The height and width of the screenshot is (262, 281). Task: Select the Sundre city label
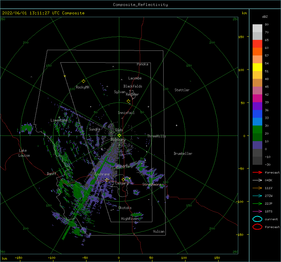coord(95,129)
